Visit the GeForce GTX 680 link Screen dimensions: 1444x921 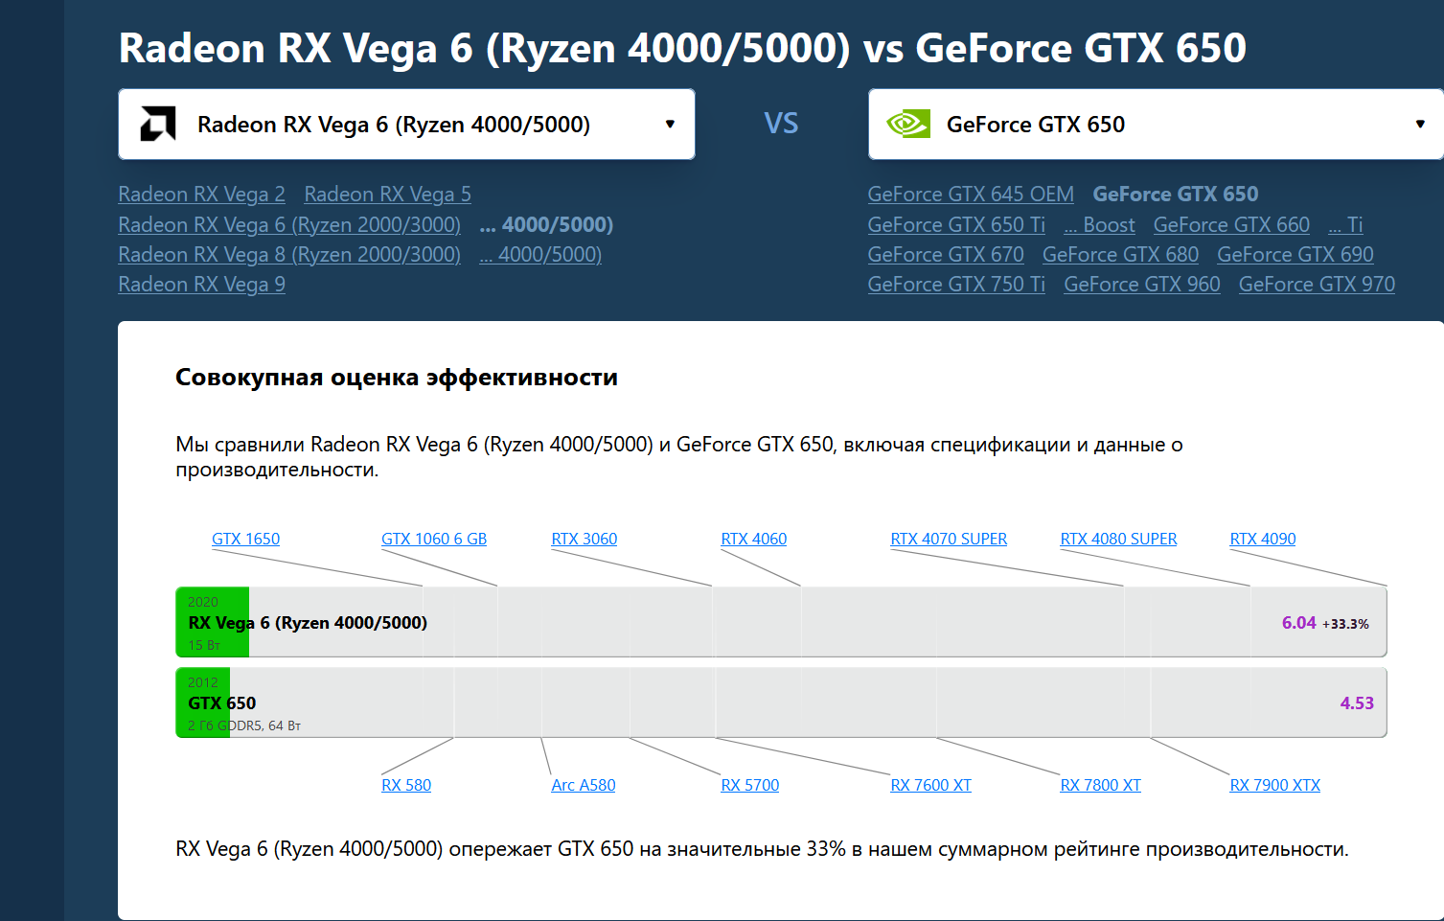coord(1120,254)
